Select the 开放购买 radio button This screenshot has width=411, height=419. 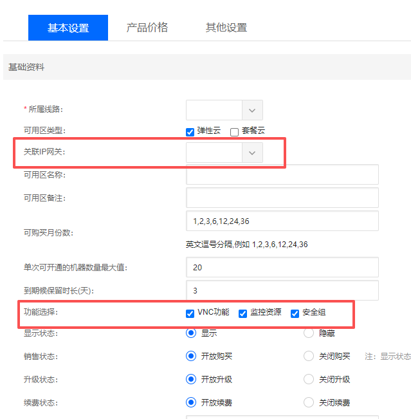click(x=191, y=357)
